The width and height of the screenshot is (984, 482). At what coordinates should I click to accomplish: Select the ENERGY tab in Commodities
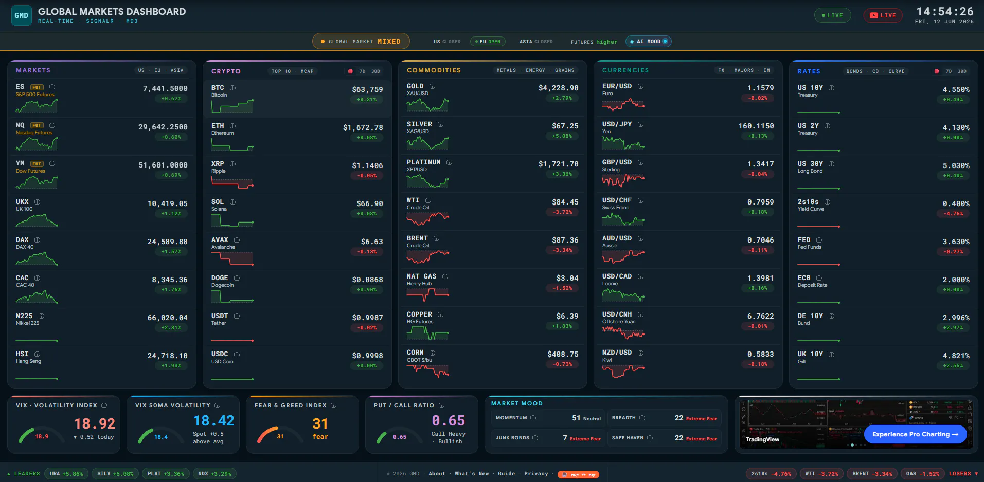535,70
